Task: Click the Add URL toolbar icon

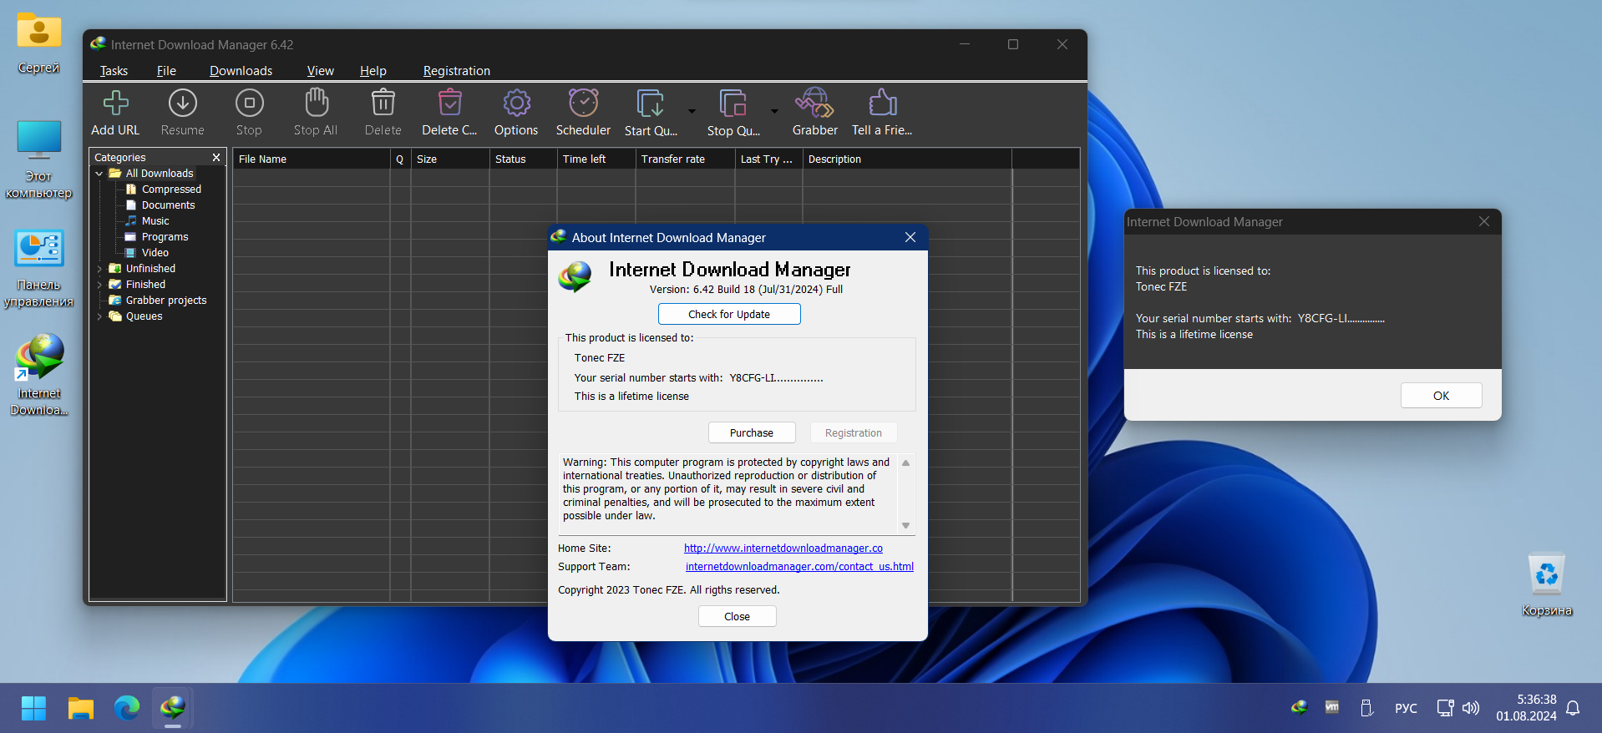Action: point(115,104)
